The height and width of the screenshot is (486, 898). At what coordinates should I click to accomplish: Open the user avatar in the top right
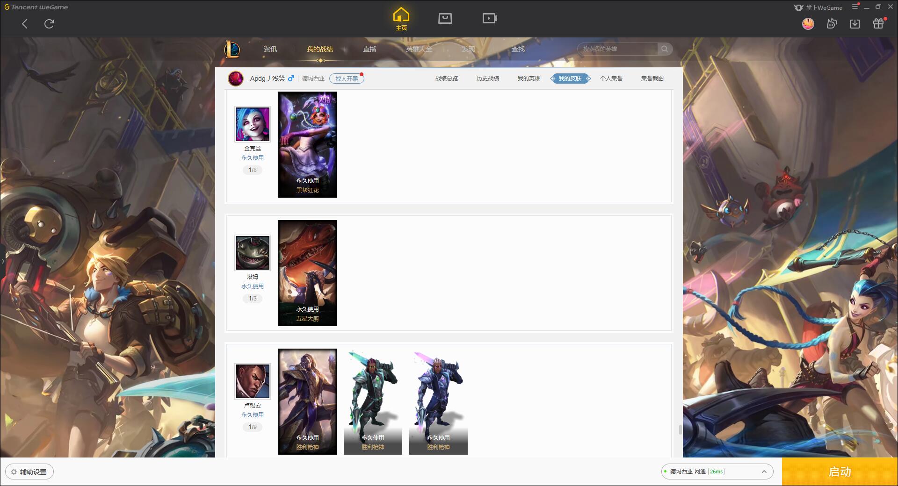[808, 23]
